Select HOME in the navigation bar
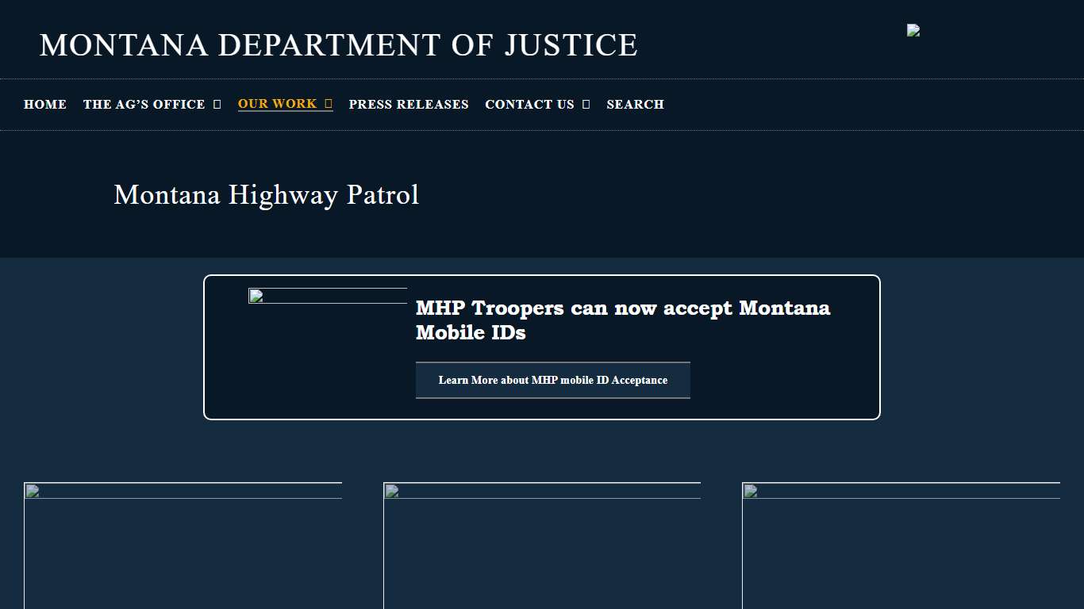 point(44,104)
